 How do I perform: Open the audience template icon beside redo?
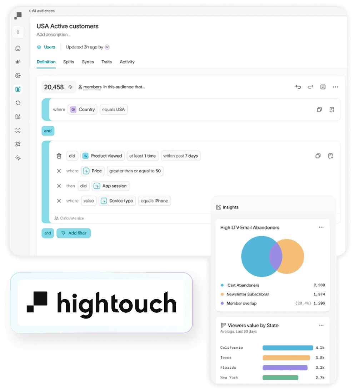tap(323, 87)
